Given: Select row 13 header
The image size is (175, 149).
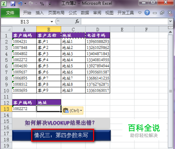Looking at the screenshot, I should point(6,109).
